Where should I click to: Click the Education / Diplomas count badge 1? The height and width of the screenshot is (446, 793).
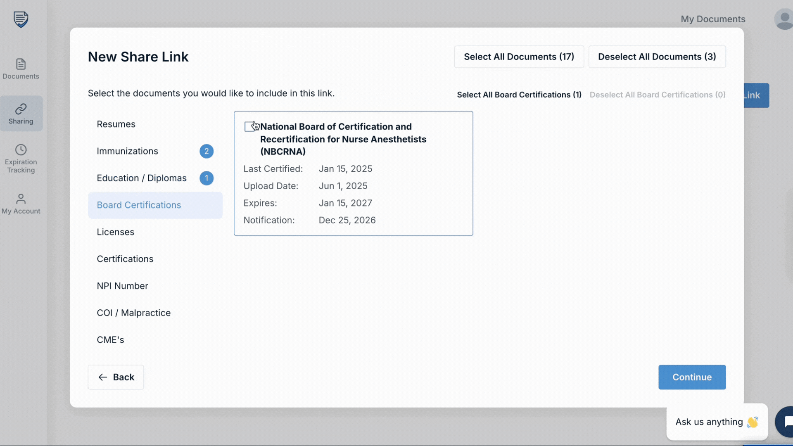point(207,178)
